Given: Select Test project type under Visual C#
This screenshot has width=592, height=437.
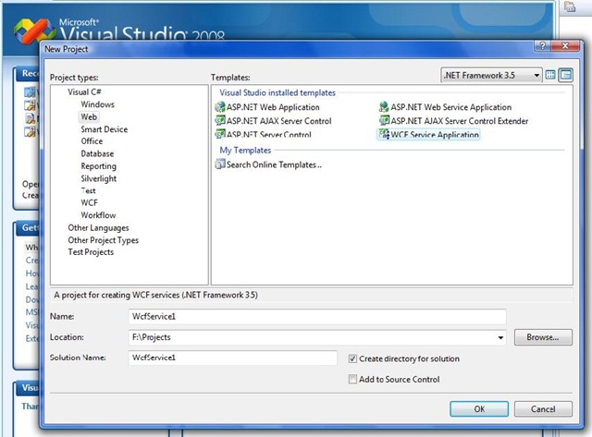Looking at the screenshot, I should tap(88, 191).
